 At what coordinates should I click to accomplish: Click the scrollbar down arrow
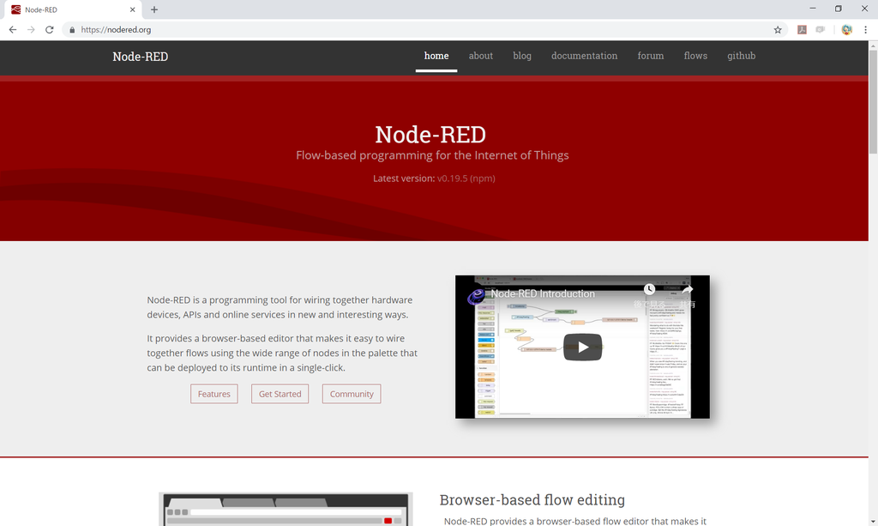point(873,521)
